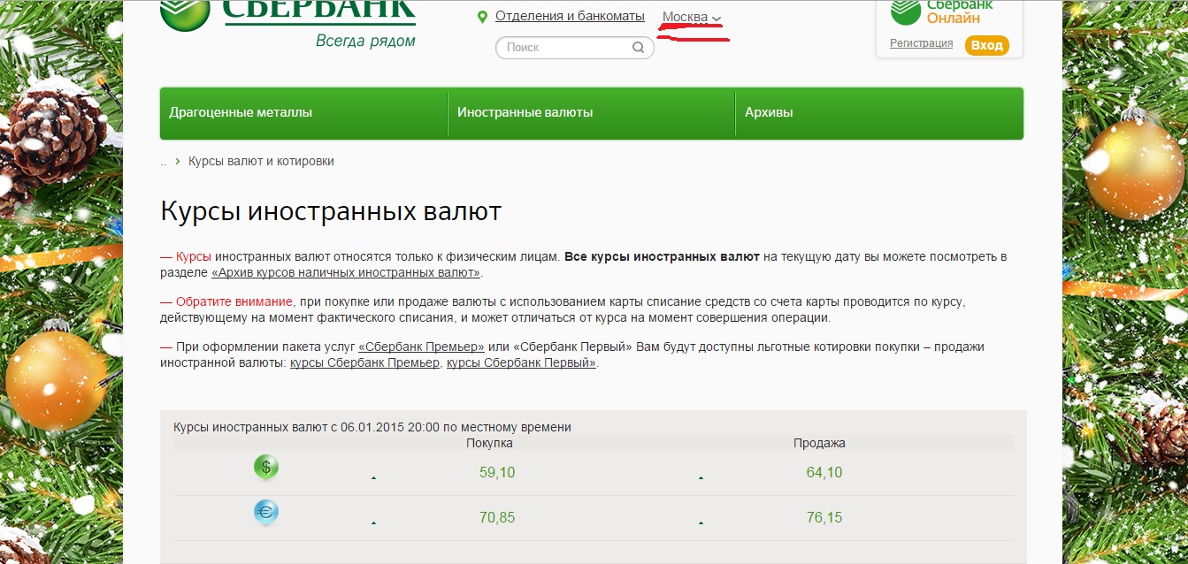This screenshot has height=564, width=1188.
Task: Click the dollar sell rate 64,10
Action: [x=824, y=473]
